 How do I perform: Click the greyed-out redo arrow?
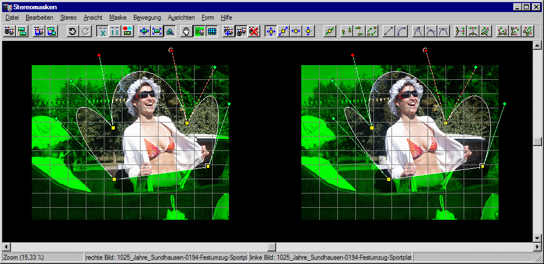tap(85, 32)
